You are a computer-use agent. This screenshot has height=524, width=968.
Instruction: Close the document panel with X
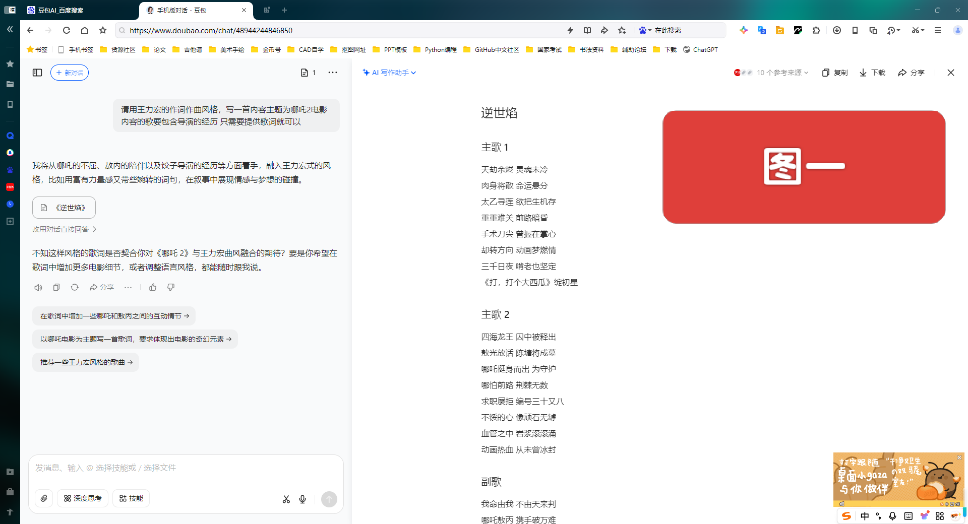[x=951, y=73]
